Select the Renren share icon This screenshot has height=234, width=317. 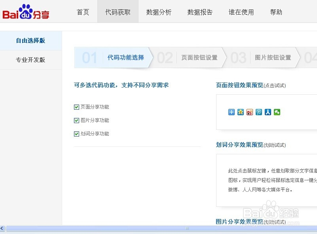point(268,112)
